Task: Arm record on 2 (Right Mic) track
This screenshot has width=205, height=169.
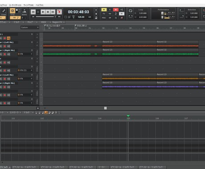Action: click(x=4, y=87)
